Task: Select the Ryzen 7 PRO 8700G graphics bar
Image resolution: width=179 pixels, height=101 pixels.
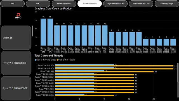Action: click(x=57, y=36)
